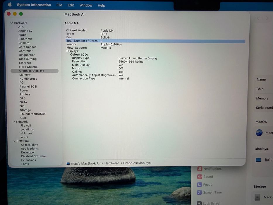Click the Resolution value 2560x1664 Retina

(131, 62)
